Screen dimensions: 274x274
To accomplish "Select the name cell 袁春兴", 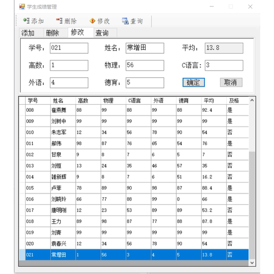I will point(63,243).
